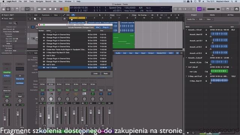This screenshot has width=240, height=135.
Task: Click the Redo button in Undo History
Action: [106, 73]
